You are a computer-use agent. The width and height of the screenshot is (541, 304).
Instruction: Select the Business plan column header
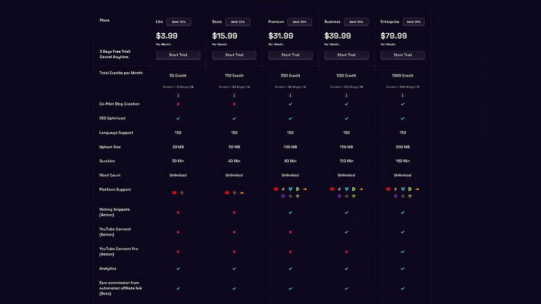(332, 22)
